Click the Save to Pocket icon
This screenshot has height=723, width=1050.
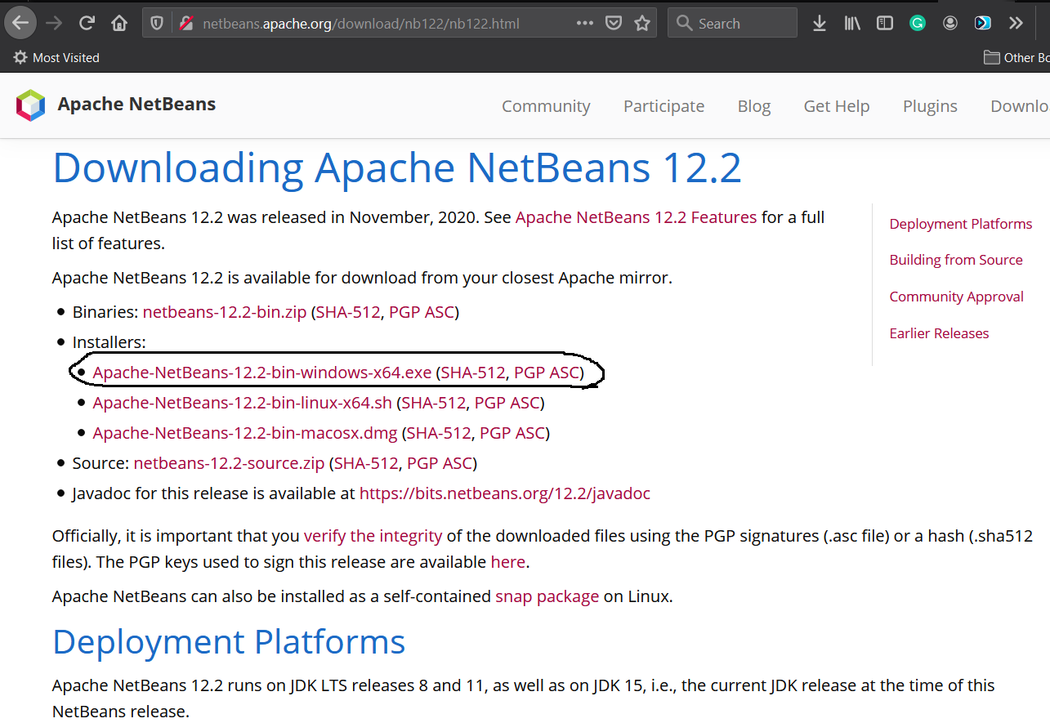(x=614, y=23)
